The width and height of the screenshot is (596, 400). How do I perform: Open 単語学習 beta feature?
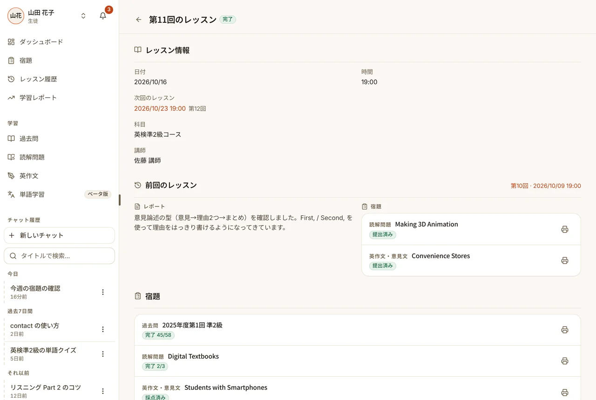[59, 194]
